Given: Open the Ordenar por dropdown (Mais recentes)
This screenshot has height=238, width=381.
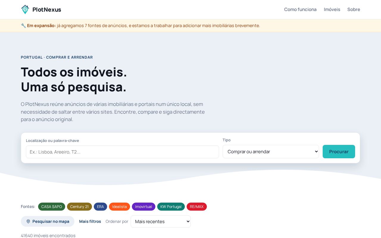Looking at the screenshot, I should point(161,221).
